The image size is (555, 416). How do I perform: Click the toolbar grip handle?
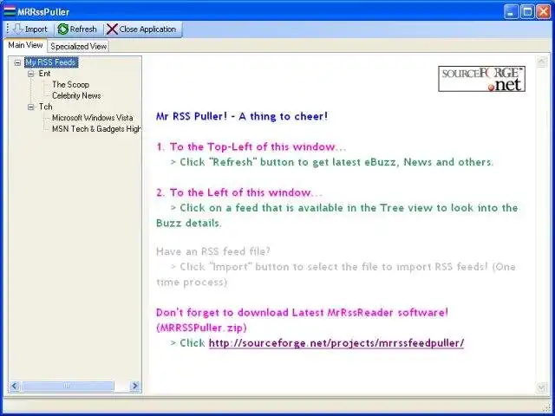coord(8,29)
